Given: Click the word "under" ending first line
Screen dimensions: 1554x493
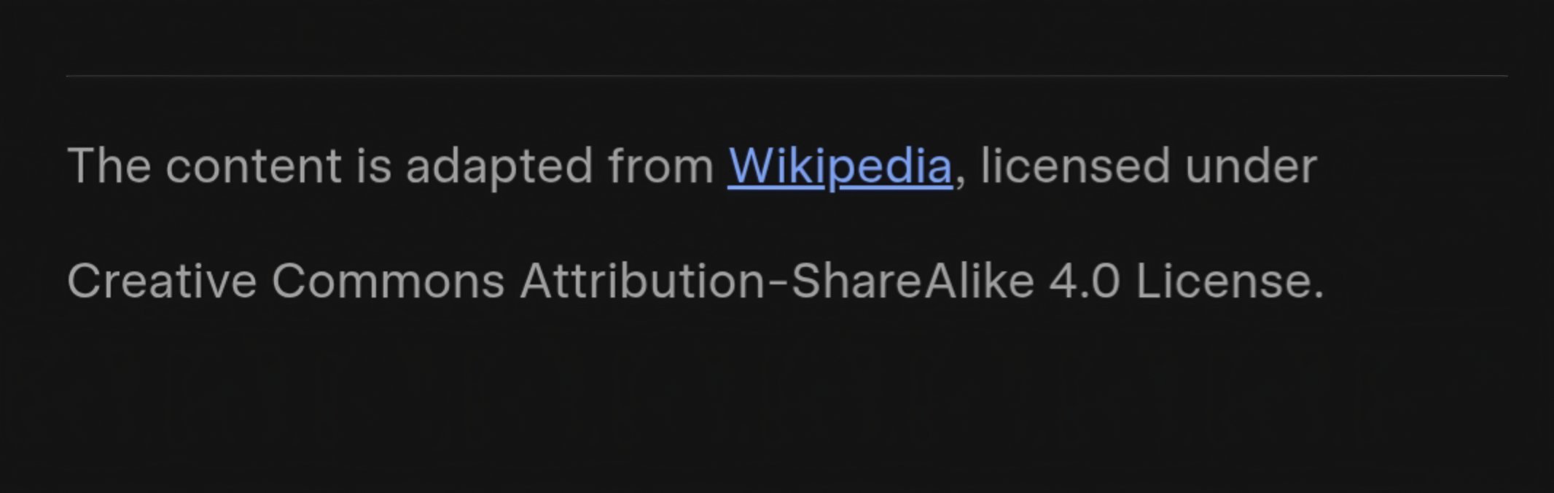Looking at the screenshot, I should (1251, 166).
